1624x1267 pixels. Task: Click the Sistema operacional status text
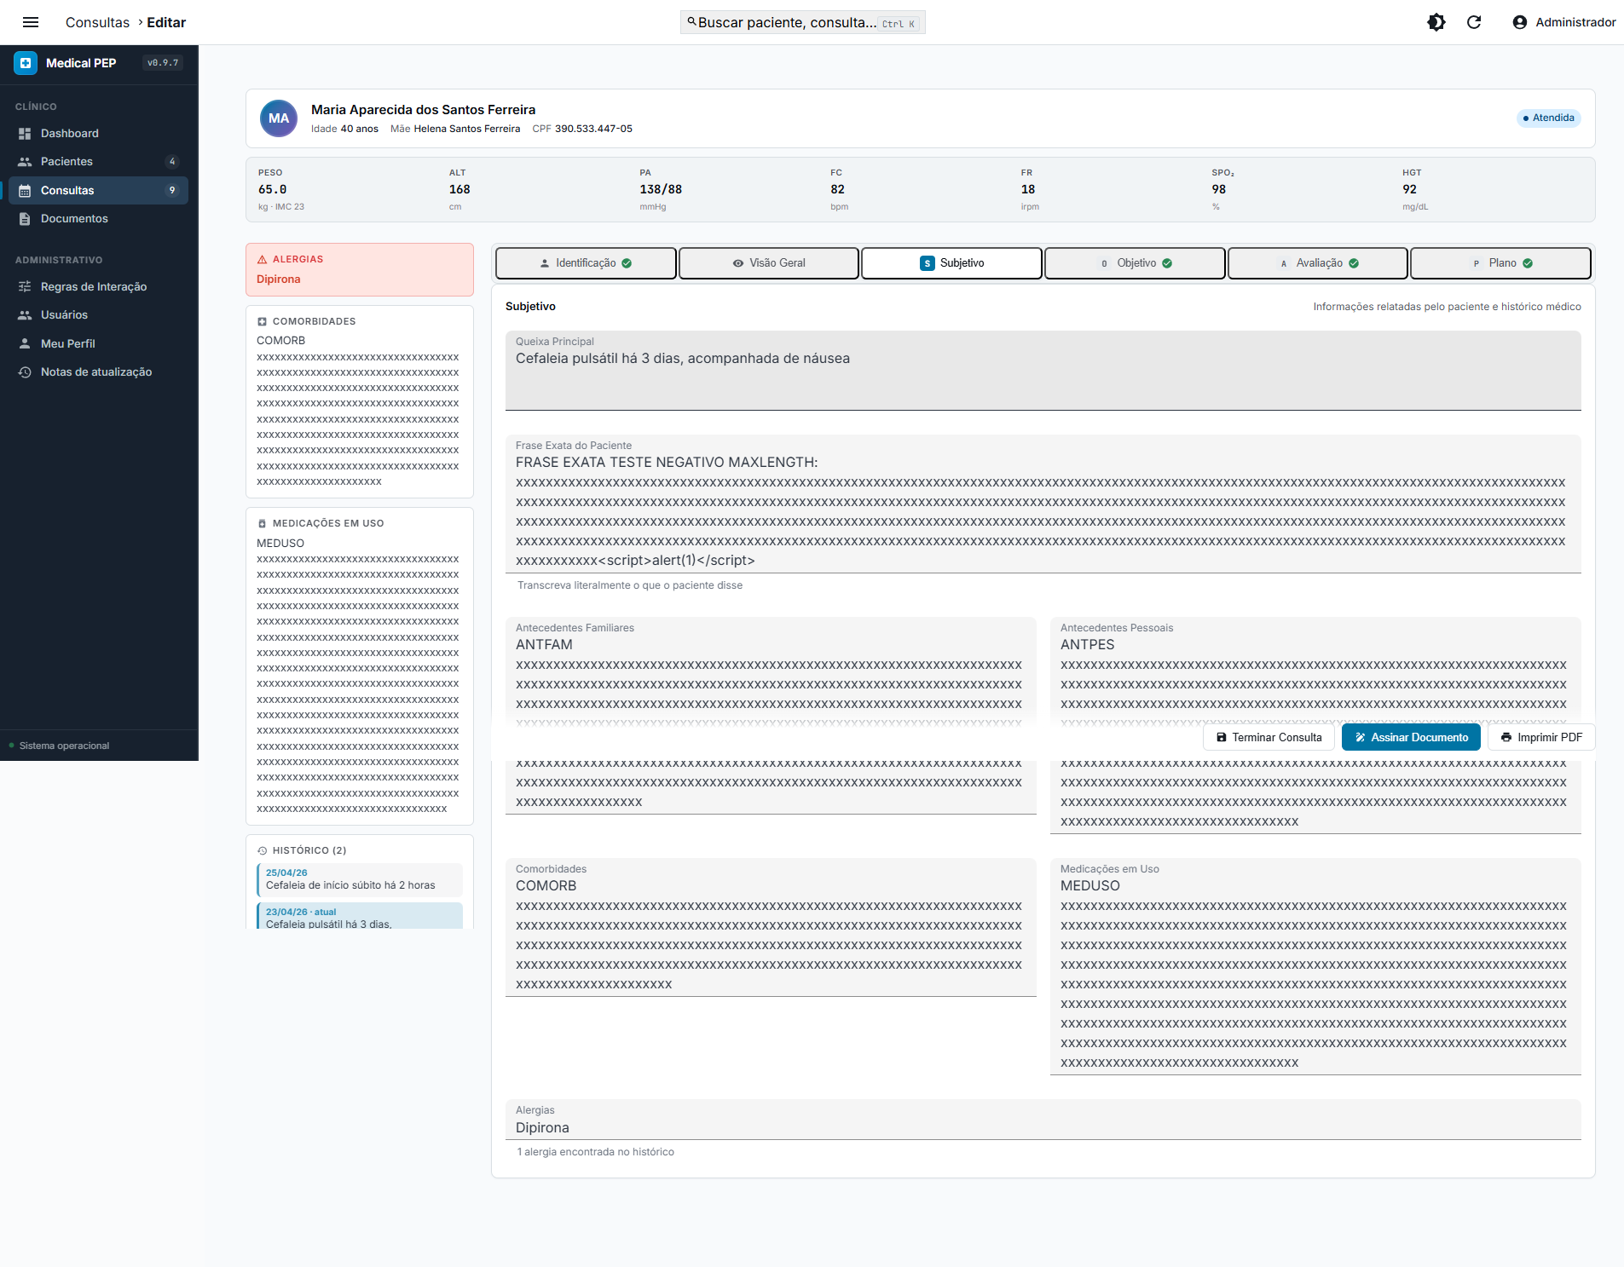click(64, 746)
